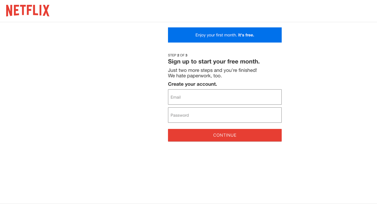The width and height of the screenshot is (377, 204).
Task: Click the "Enjoy your first month." banner text
Action: tap(216, 35)
